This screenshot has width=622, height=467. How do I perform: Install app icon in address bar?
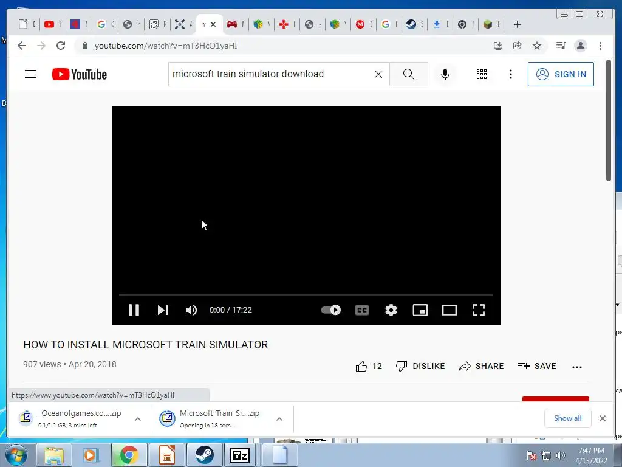[x=498, y=46]
